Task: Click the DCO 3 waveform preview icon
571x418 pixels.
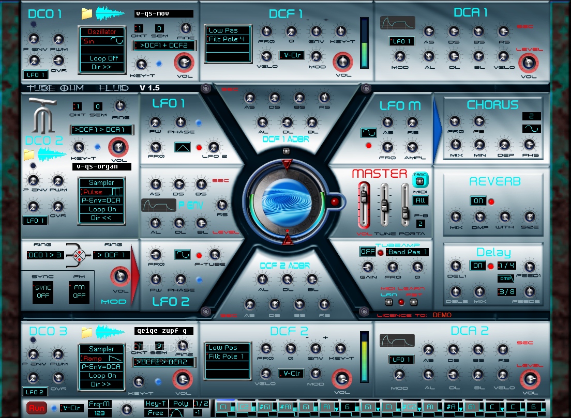Action: point(110,332)
